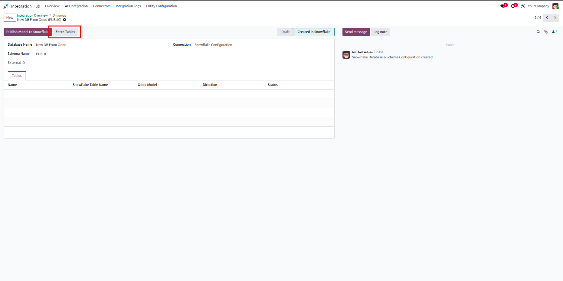Click the Fetch Tables button
Image resolution: width=563 pixels, height=281 pixels.
coord(65,32)
